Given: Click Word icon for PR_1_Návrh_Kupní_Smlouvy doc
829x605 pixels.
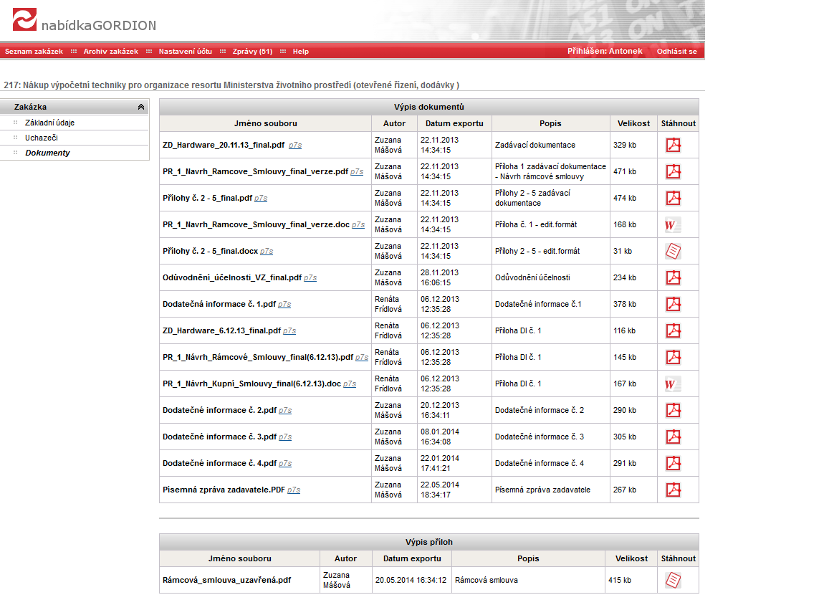Looking at the screenshot, I should (x=672, y=384).
